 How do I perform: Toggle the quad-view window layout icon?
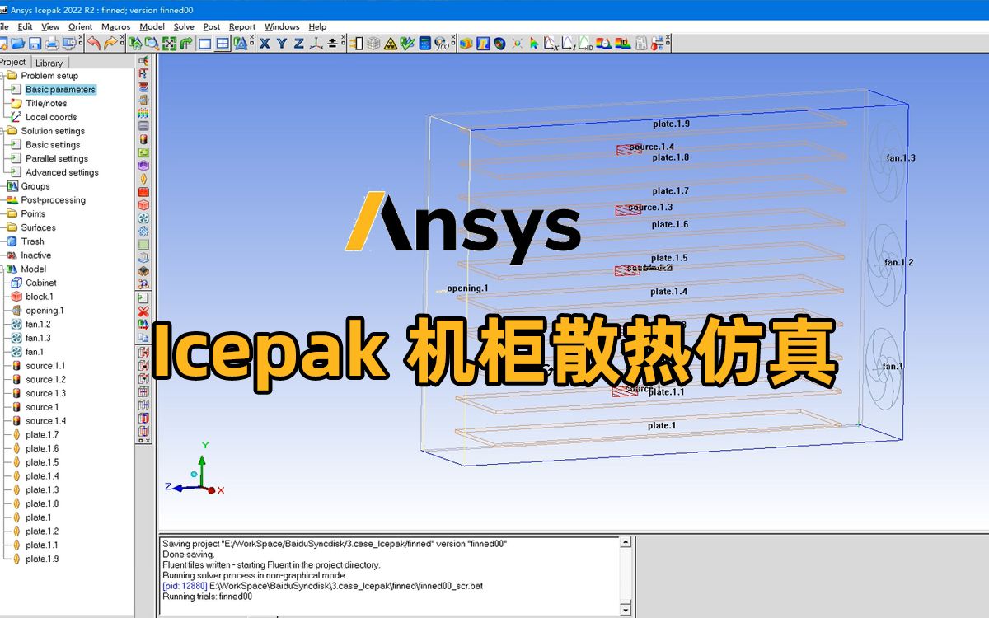point(222,44)
